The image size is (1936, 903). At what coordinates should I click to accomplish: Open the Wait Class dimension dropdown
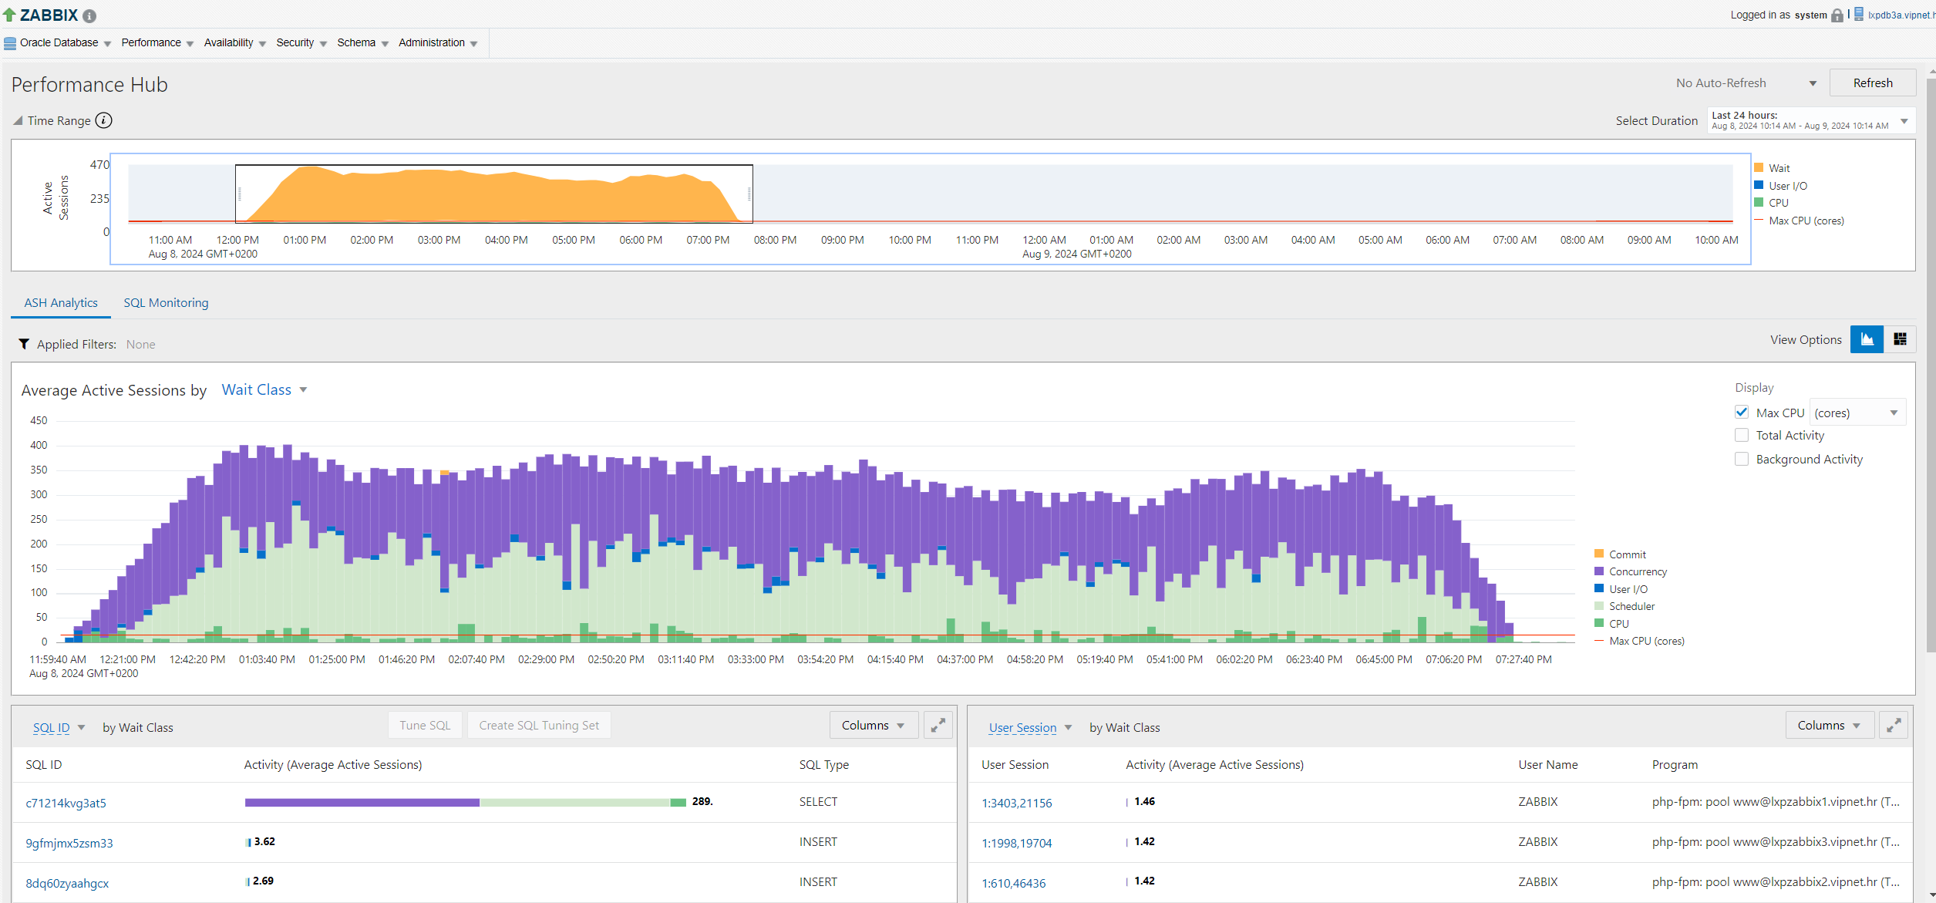point(264,390)
